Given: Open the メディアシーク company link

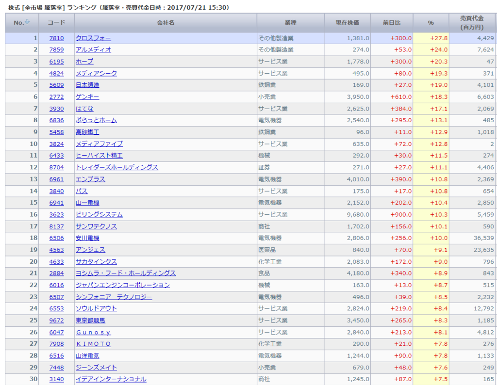Looking at the screenshot, I should (96, 73).
